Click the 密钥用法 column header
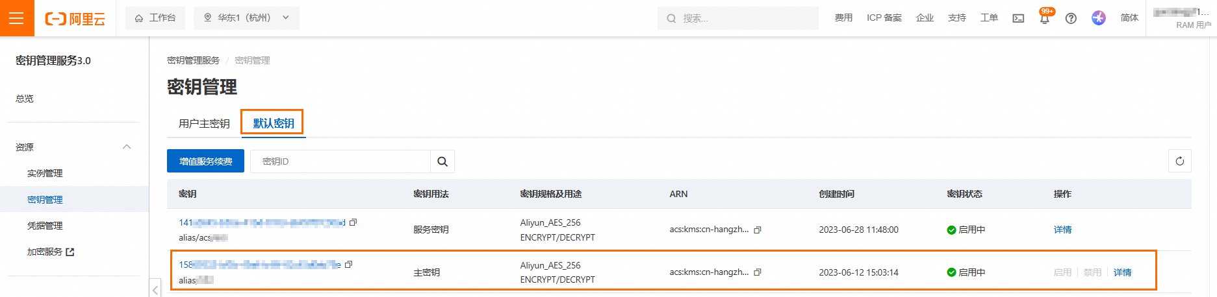This screenshot has height=297, width=1217. (x=431, y=194)
